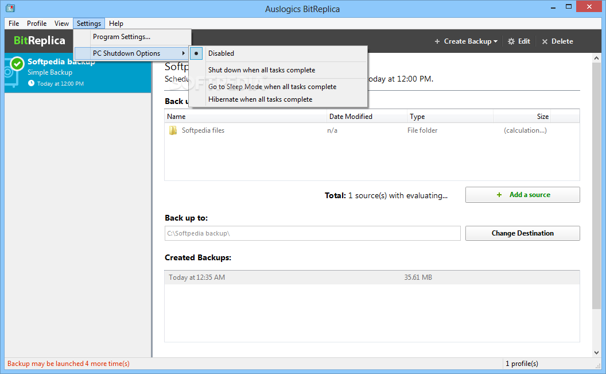Expand the PC Shutdown Options submenu arrow

(x=184, y=53)
